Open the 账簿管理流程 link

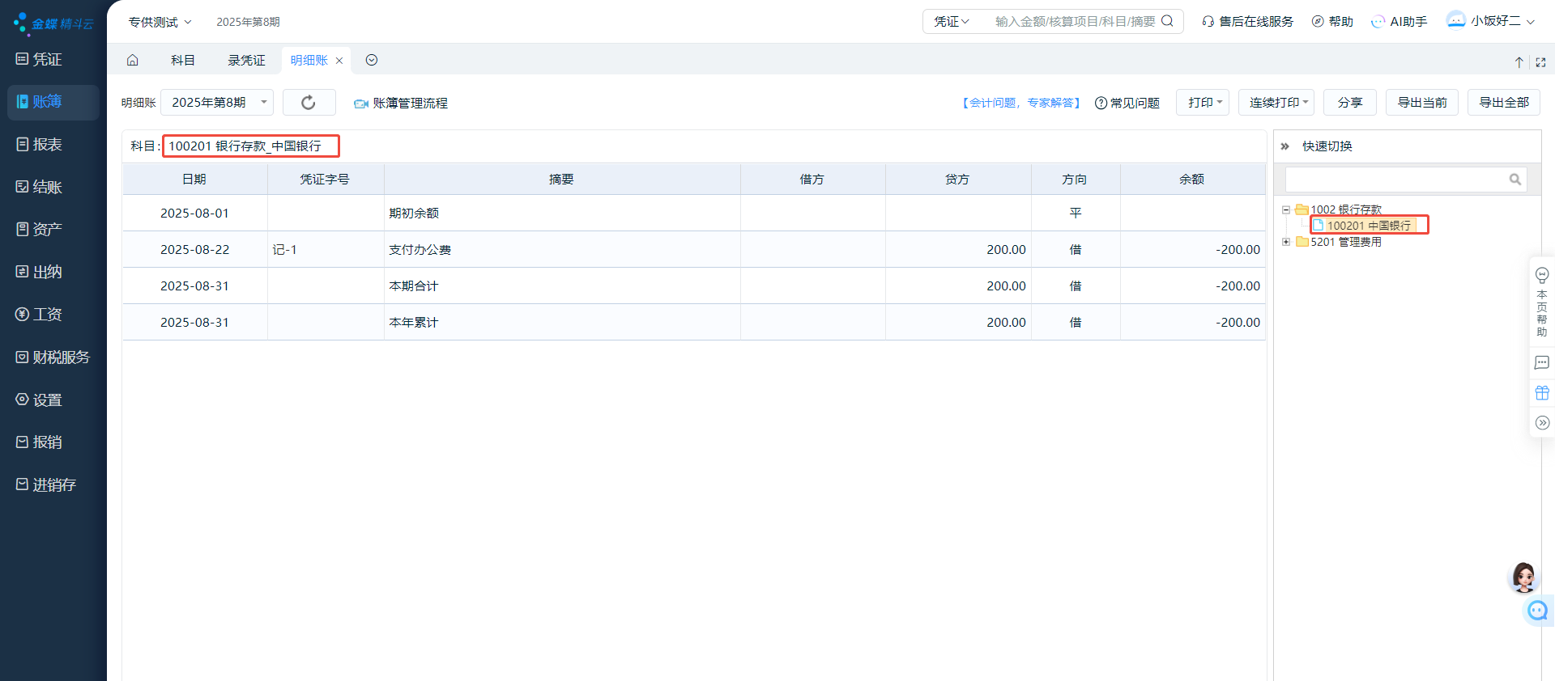(x=409, y=104)
